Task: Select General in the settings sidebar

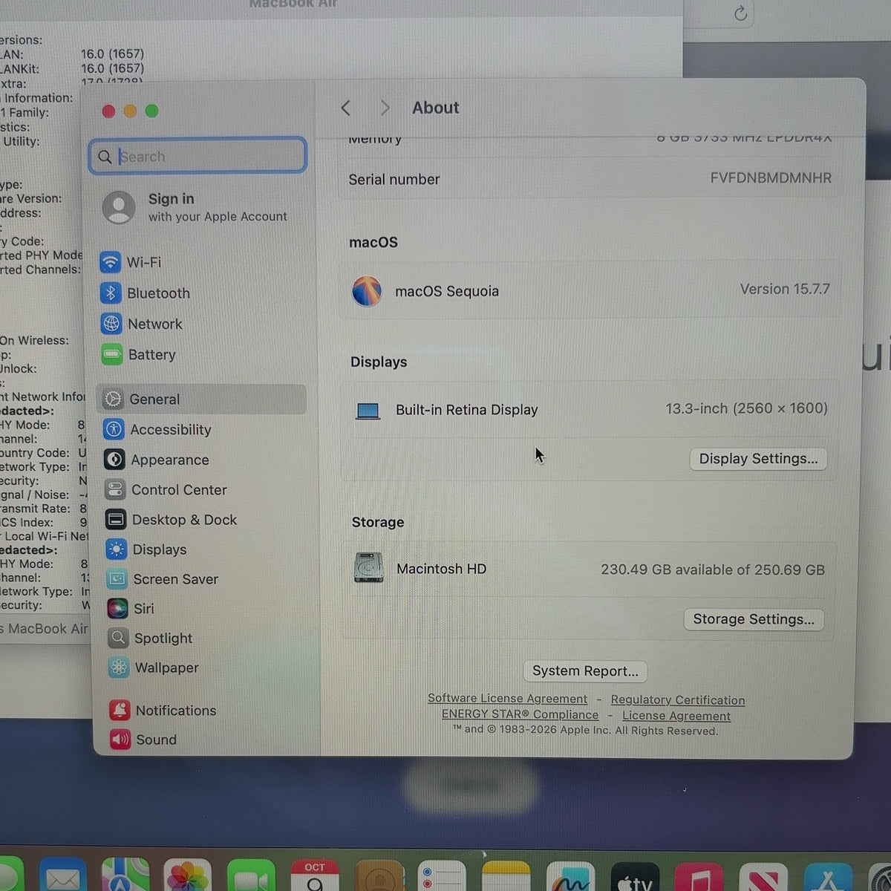Action: pyautogui.click(x=201, y=399)
